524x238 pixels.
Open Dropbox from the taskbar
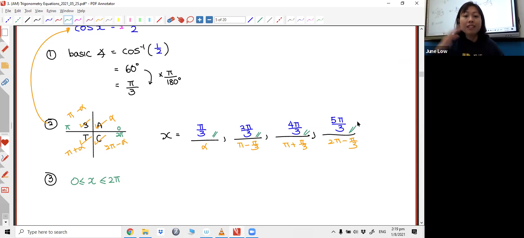click(160, 232)
